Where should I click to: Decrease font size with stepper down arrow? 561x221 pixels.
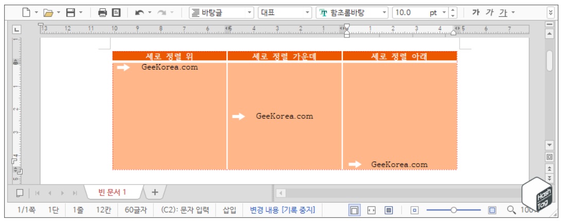point(453,16)
